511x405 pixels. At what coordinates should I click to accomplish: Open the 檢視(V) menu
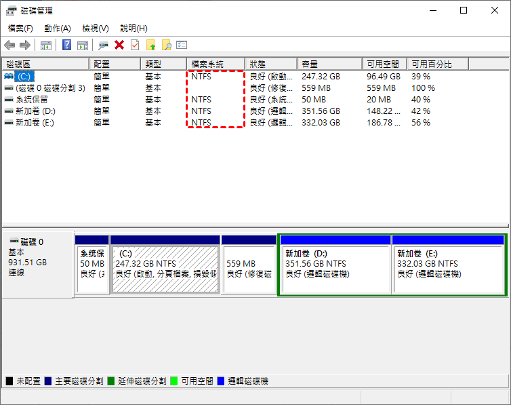[95, 28]
